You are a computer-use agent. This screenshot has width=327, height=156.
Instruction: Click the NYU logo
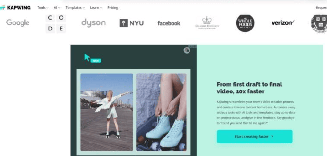click(x=131, y=23)
